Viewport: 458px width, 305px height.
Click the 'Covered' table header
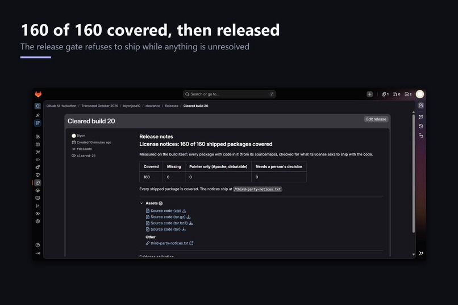151,166
